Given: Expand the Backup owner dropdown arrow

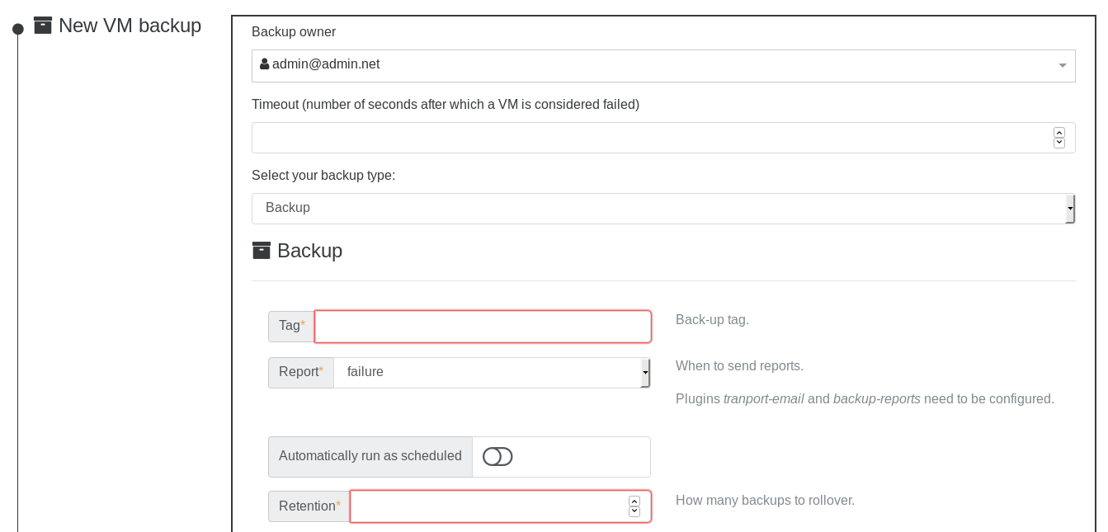Looking at the screenshot, I should [1063, 66].
